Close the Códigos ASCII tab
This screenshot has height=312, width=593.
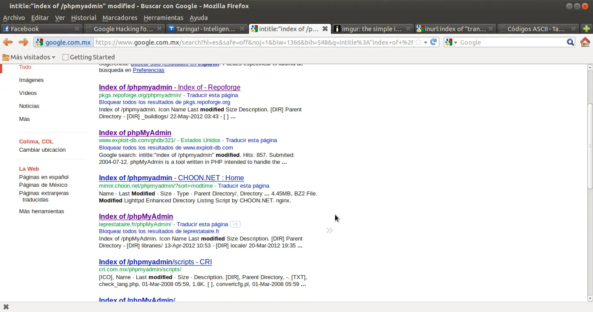[573, 29]
